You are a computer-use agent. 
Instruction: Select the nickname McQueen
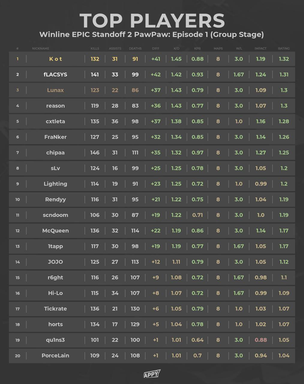56,230
